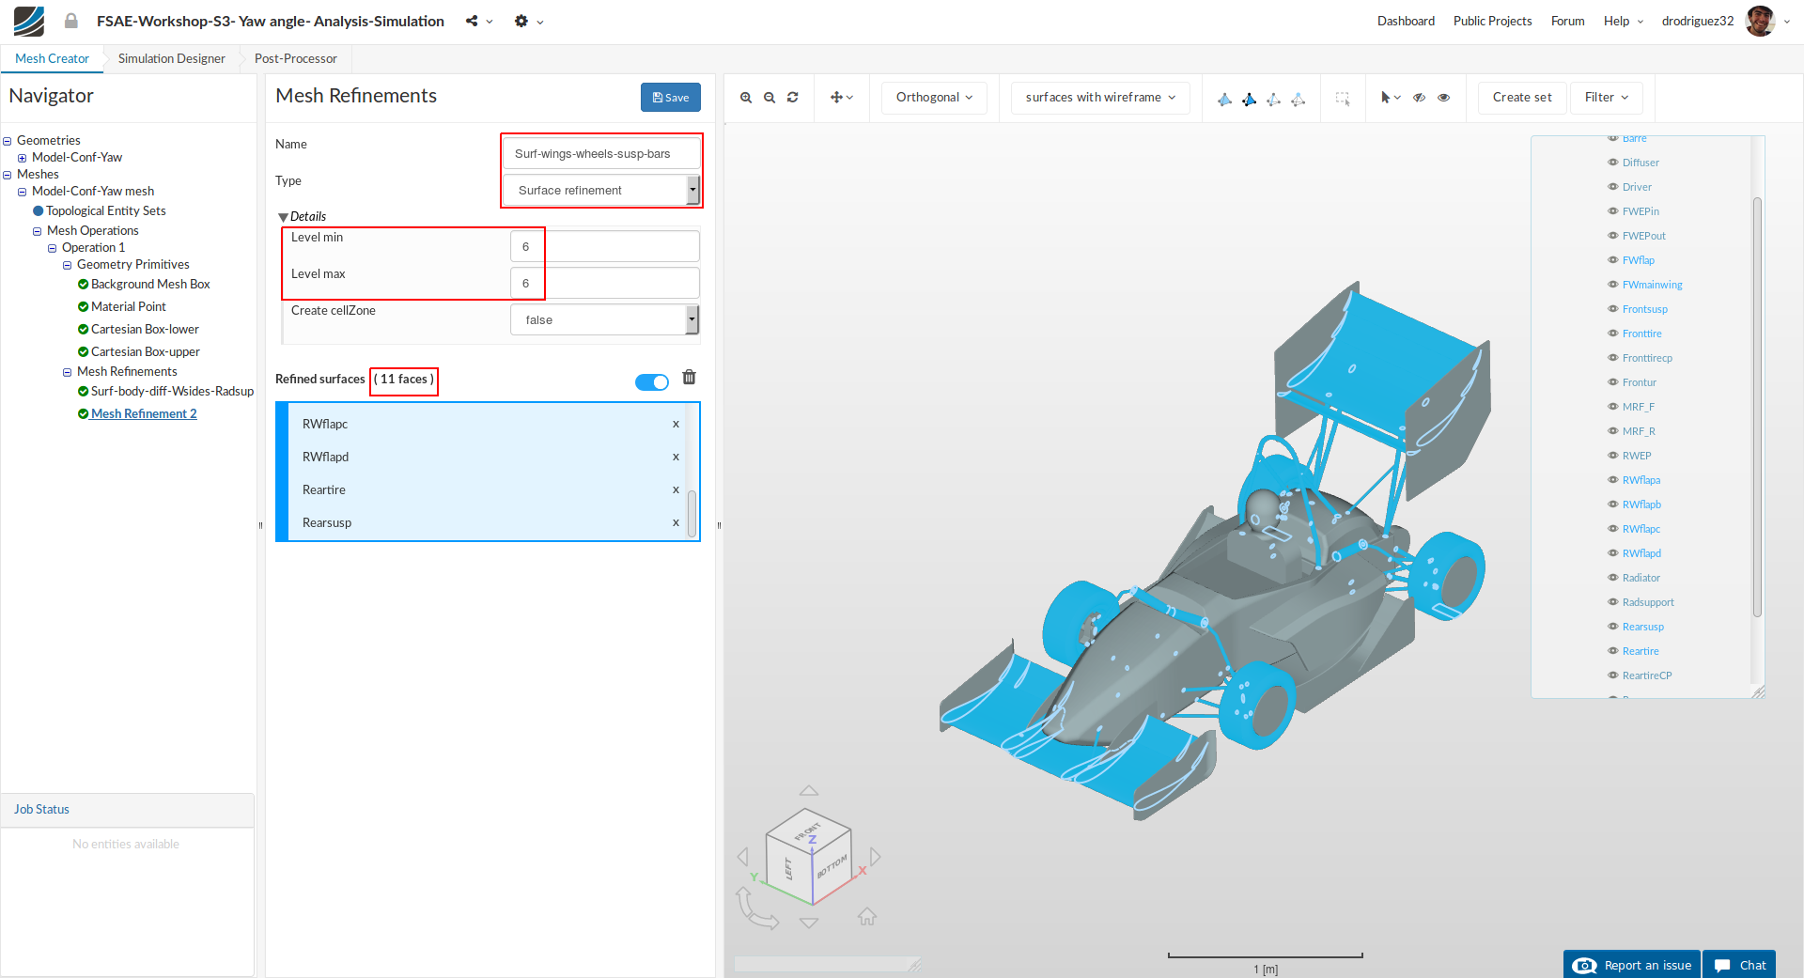1804x978 pixels.
Task: Open the project settings gear menu
Action: coord(529,21)
